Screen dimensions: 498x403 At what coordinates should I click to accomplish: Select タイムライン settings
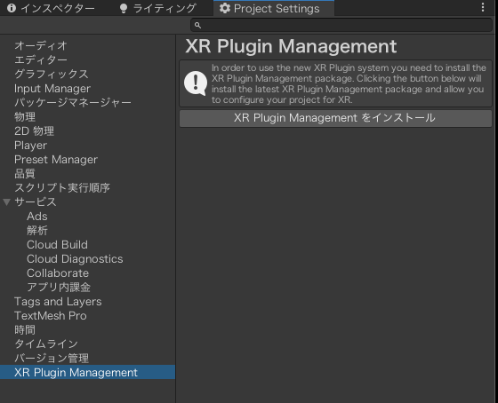tap(46, 344)
